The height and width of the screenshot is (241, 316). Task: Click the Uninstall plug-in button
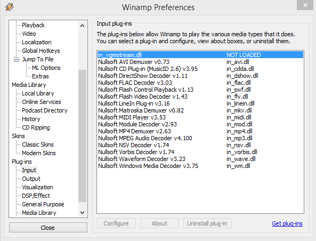coord(207,223)
